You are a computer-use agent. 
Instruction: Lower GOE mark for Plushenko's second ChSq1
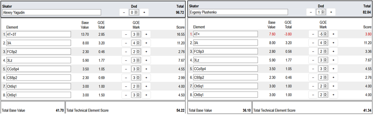(x=313, y=95)
